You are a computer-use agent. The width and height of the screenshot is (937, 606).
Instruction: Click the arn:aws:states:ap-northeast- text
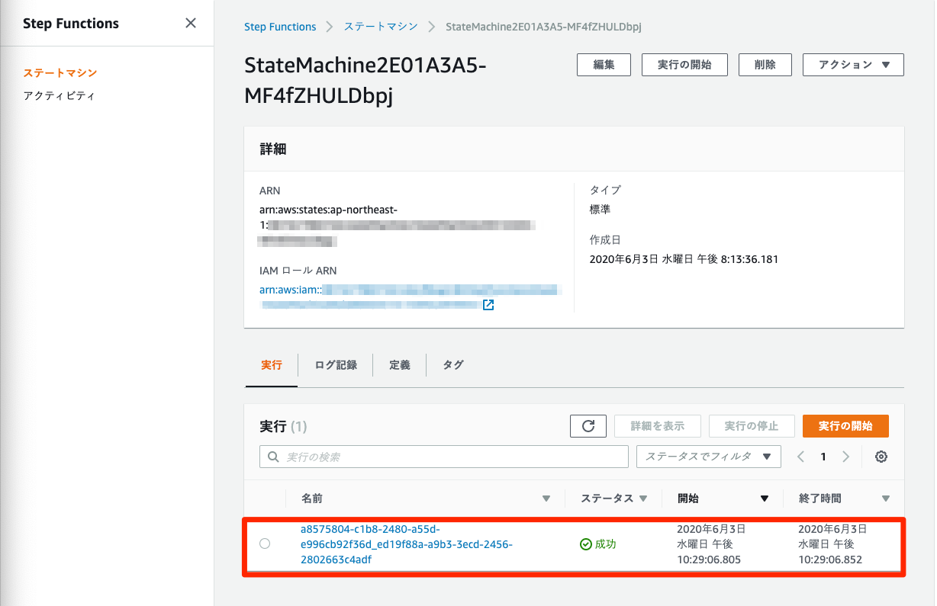pos(328,210)
